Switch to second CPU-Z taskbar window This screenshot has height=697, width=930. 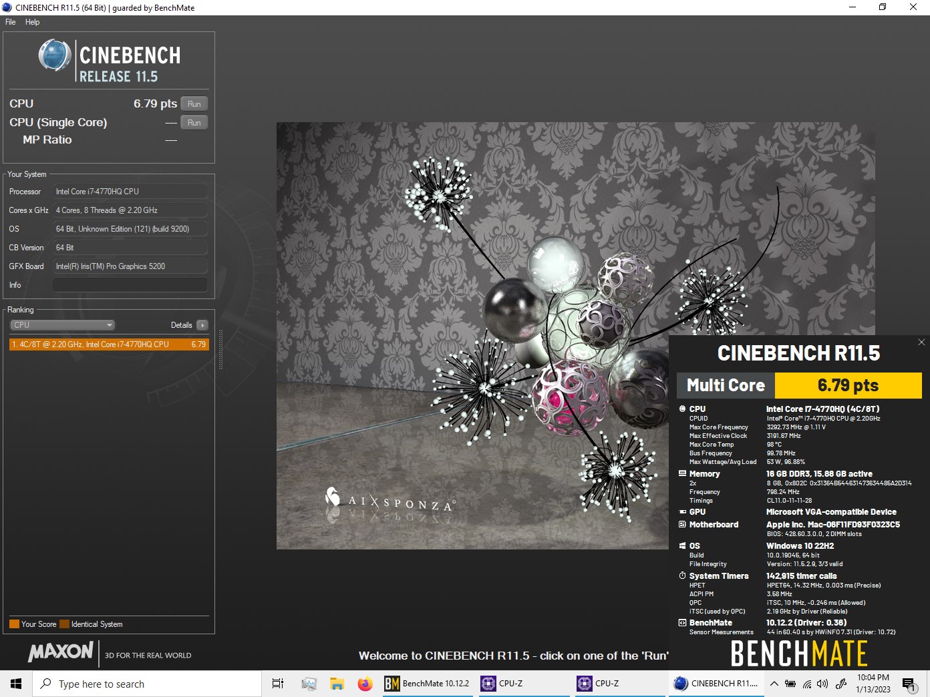[x=621, y=684]
